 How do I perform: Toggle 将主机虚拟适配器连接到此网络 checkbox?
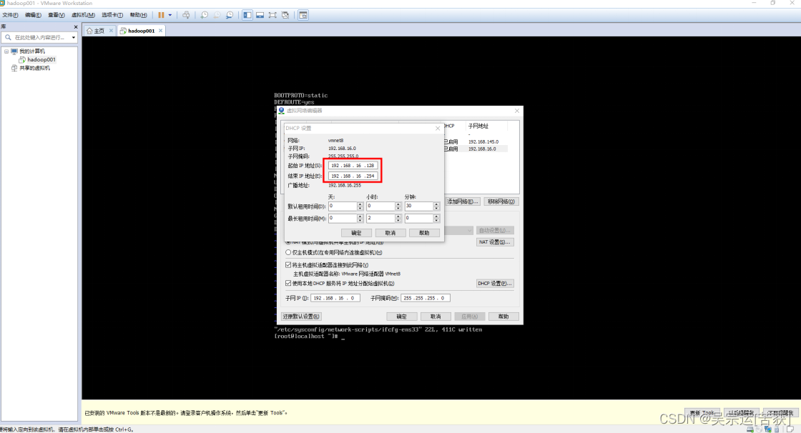point(288,265)
